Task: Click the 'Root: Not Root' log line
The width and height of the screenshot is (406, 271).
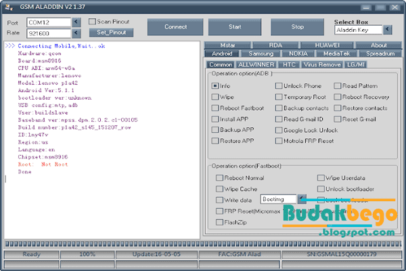Action: [43, 165]
